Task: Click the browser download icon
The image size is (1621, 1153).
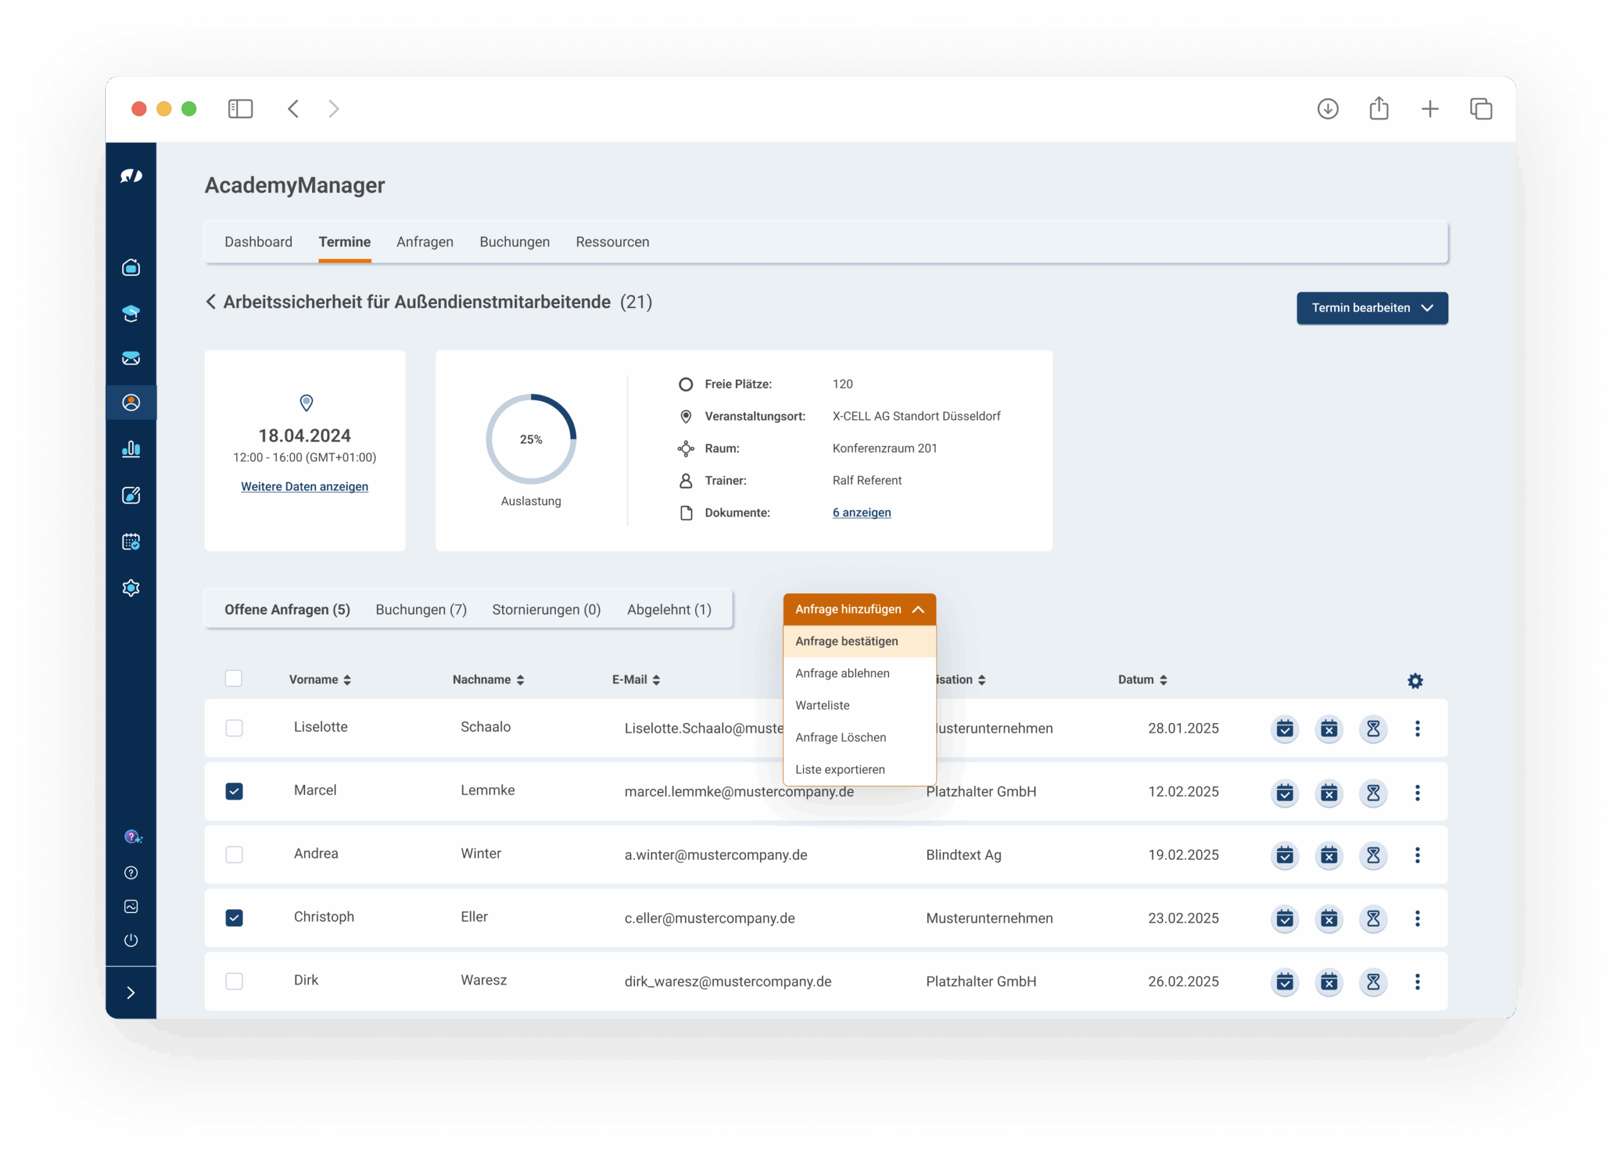Action: click(1327, 109)
